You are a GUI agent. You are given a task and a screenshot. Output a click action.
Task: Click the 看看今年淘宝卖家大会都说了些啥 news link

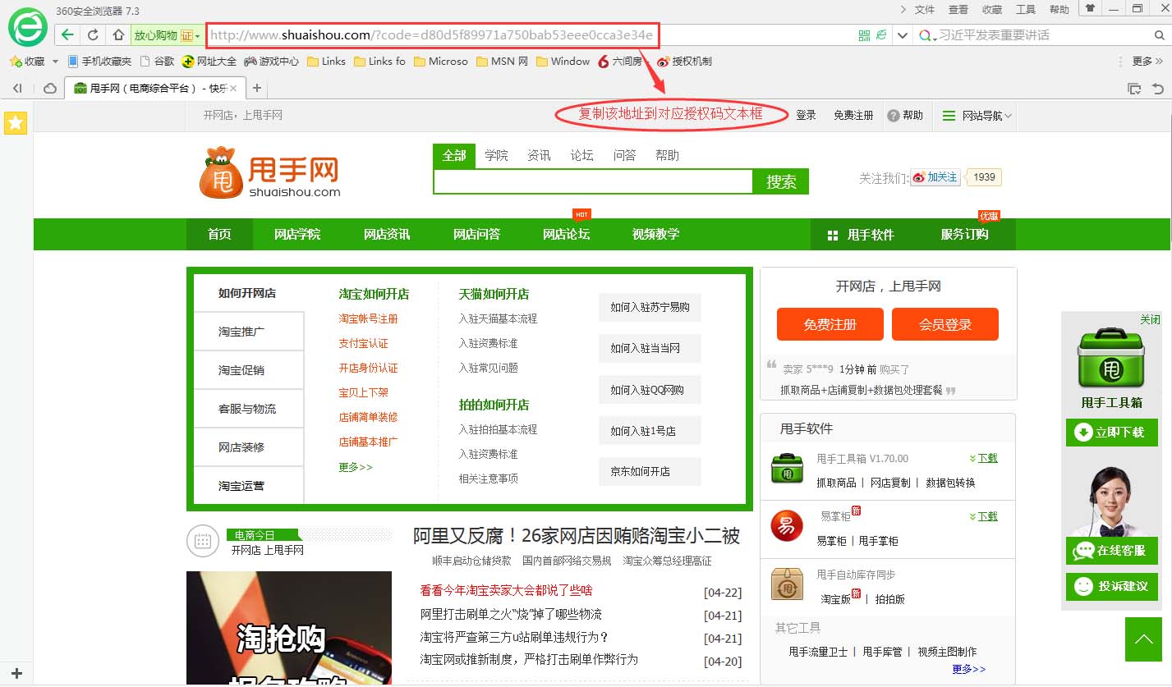point(506,590)
